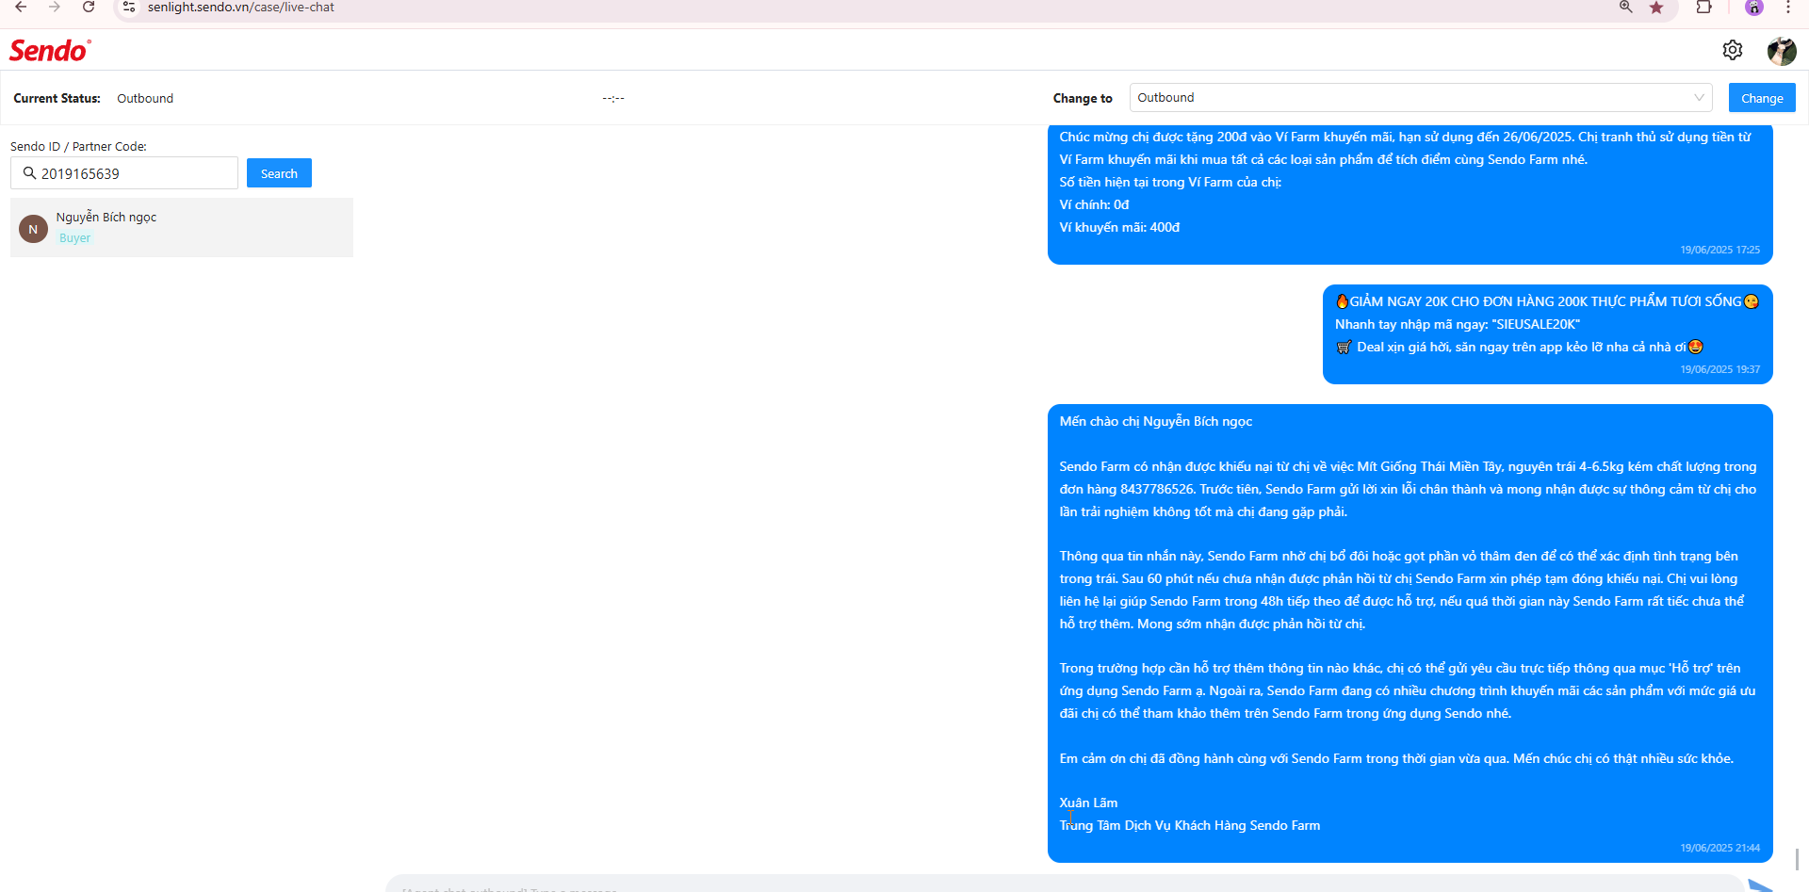Screen dimensions: 1809x892
Task: Click the Sendo logo
Action: click(50, 50)
